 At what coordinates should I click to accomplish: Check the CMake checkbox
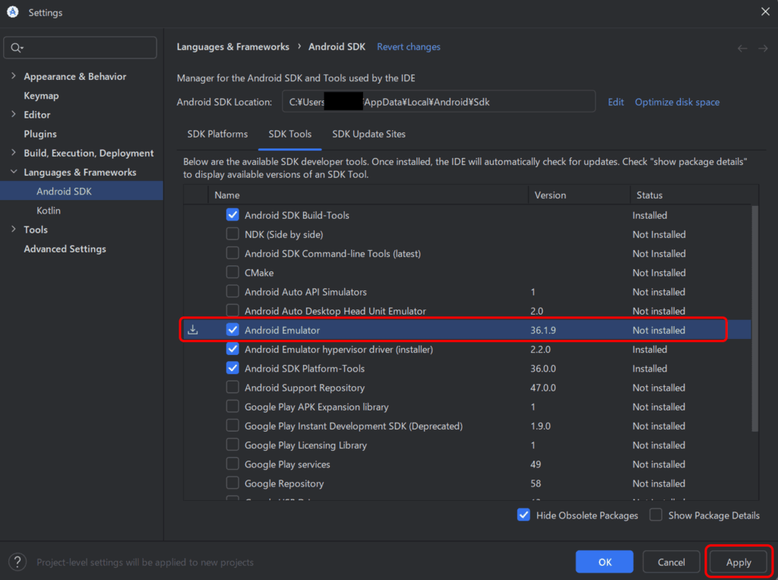tap(232, 272)
